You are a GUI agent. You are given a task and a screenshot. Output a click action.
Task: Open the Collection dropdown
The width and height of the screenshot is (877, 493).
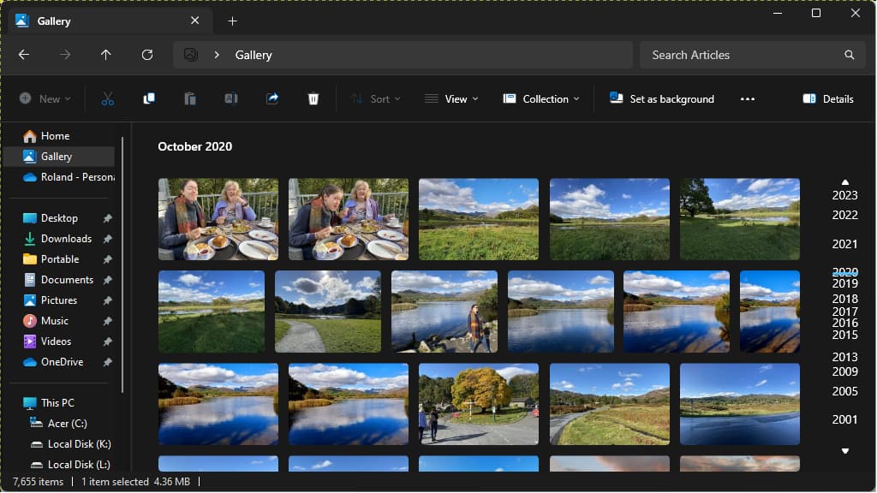coord(540,98)
